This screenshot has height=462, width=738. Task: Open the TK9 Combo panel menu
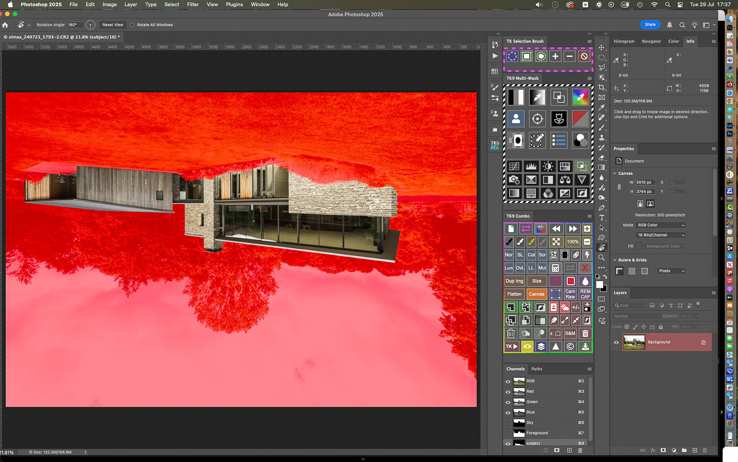point(589,216)
